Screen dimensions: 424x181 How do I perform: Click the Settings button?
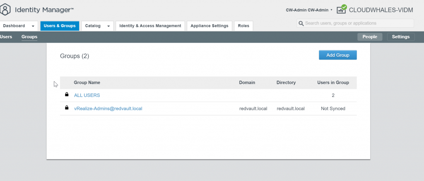(x=401, y=37)
